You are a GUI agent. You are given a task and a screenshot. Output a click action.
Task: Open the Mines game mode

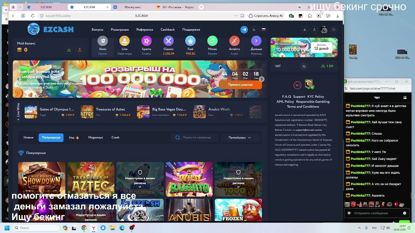pyautogui.click(x=212, y=46)
